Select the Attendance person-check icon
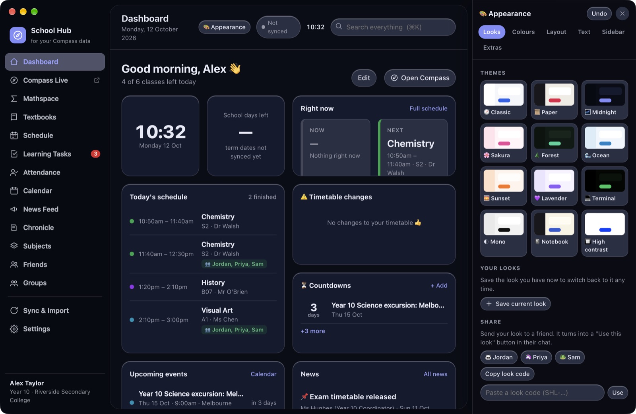The image size is (636, 414). point(14,172)
